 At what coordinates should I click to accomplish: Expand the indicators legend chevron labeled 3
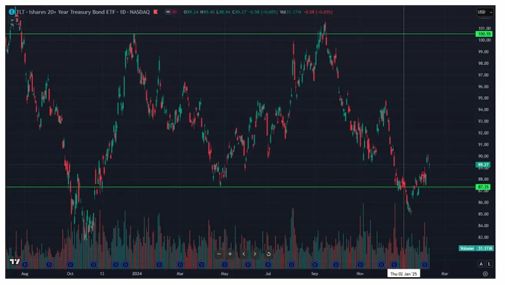click(x=14, y=20)
